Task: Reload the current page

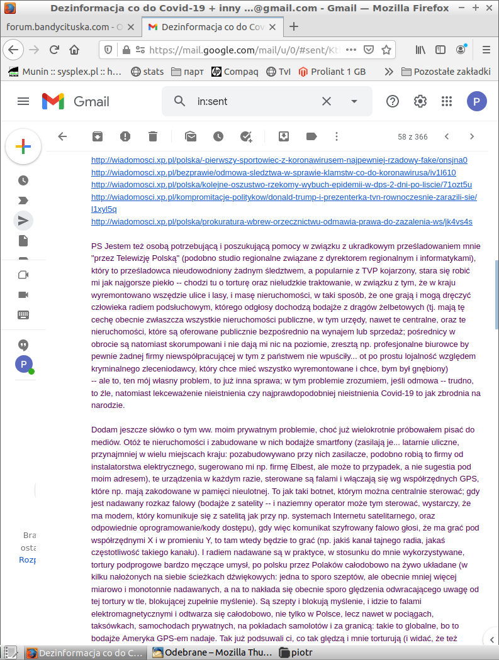Action: pos(54,50)
